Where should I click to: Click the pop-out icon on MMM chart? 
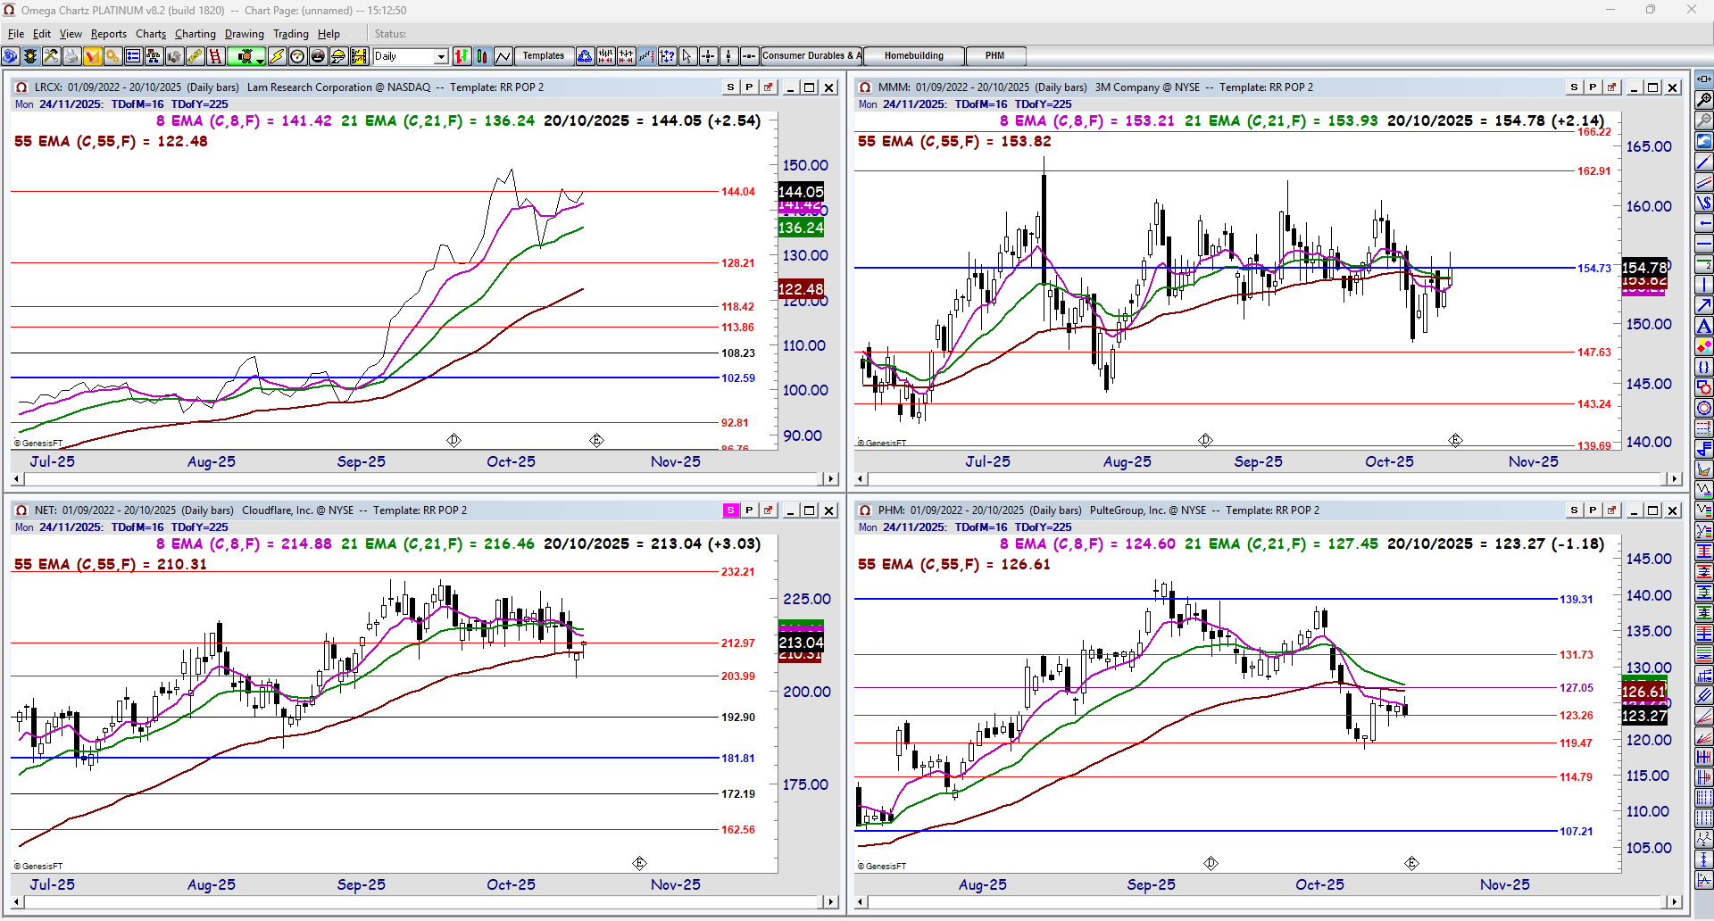[x=1612, y=87]
